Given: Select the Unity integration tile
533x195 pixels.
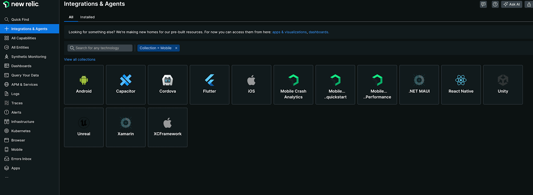Looking at the screenshot, I should (503, 85).
